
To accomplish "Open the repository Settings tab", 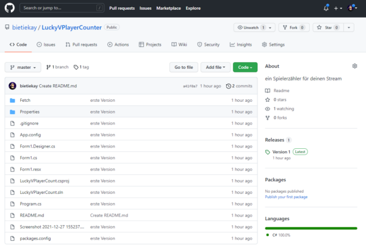I will pyautogui.click(x=273, y=45).
